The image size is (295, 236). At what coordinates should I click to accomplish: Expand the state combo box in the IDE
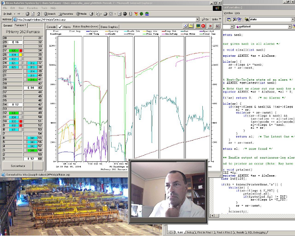293,19
